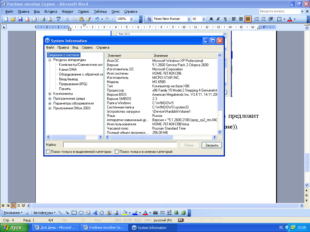The width and height of the screenshot is (310, 232).
Task: Select the Line drawing tool
Action: [x=60, y=213]
